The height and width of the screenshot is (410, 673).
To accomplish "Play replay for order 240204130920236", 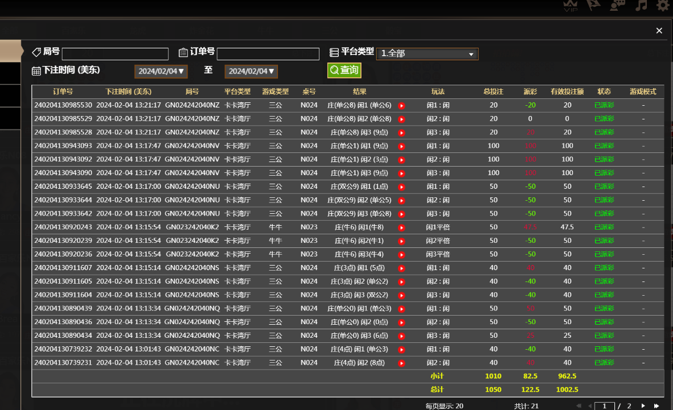I will click(x=401, y=255).
